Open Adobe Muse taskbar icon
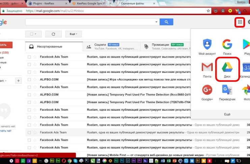250x164 pixels. coord(52,161)
